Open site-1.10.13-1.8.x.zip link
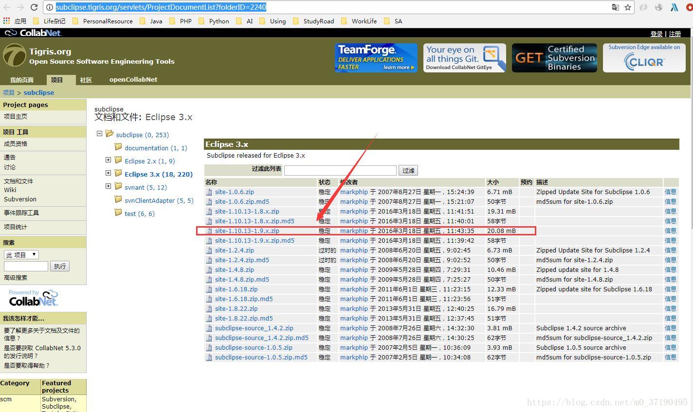The width and height of the screenshot is (693, 412). tap(247, 212)
